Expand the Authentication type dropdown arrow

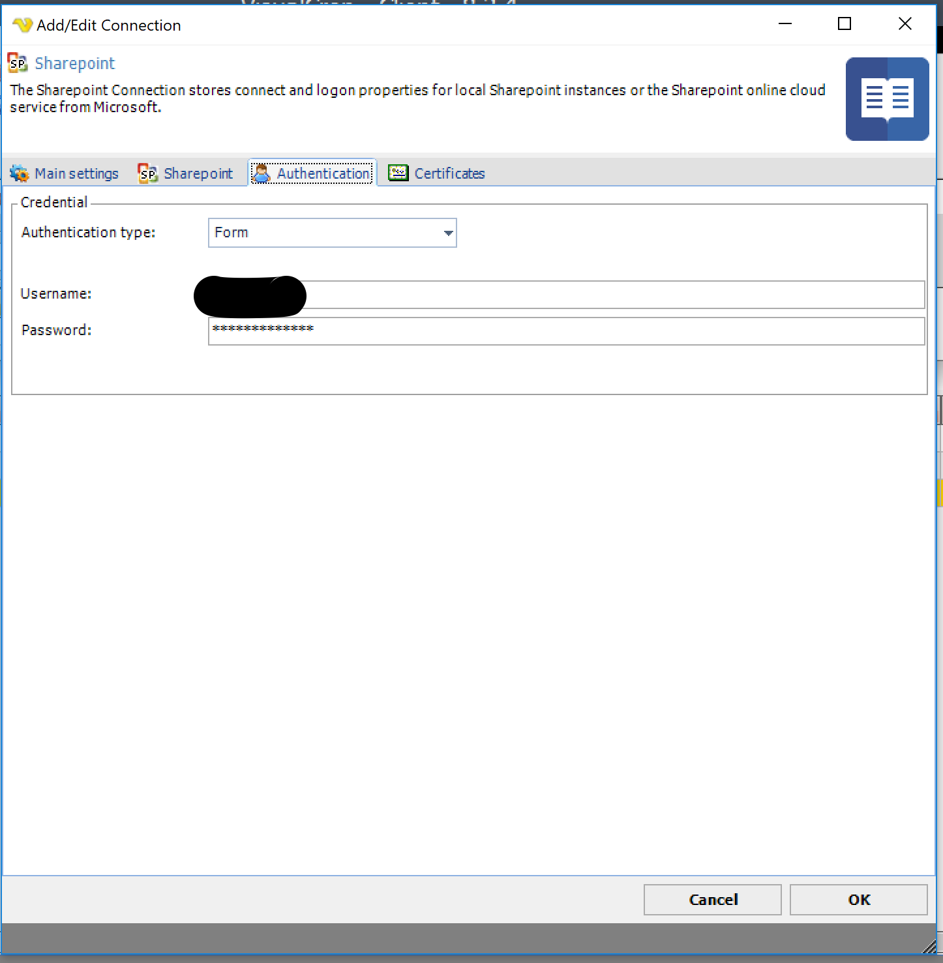point(448,233)
